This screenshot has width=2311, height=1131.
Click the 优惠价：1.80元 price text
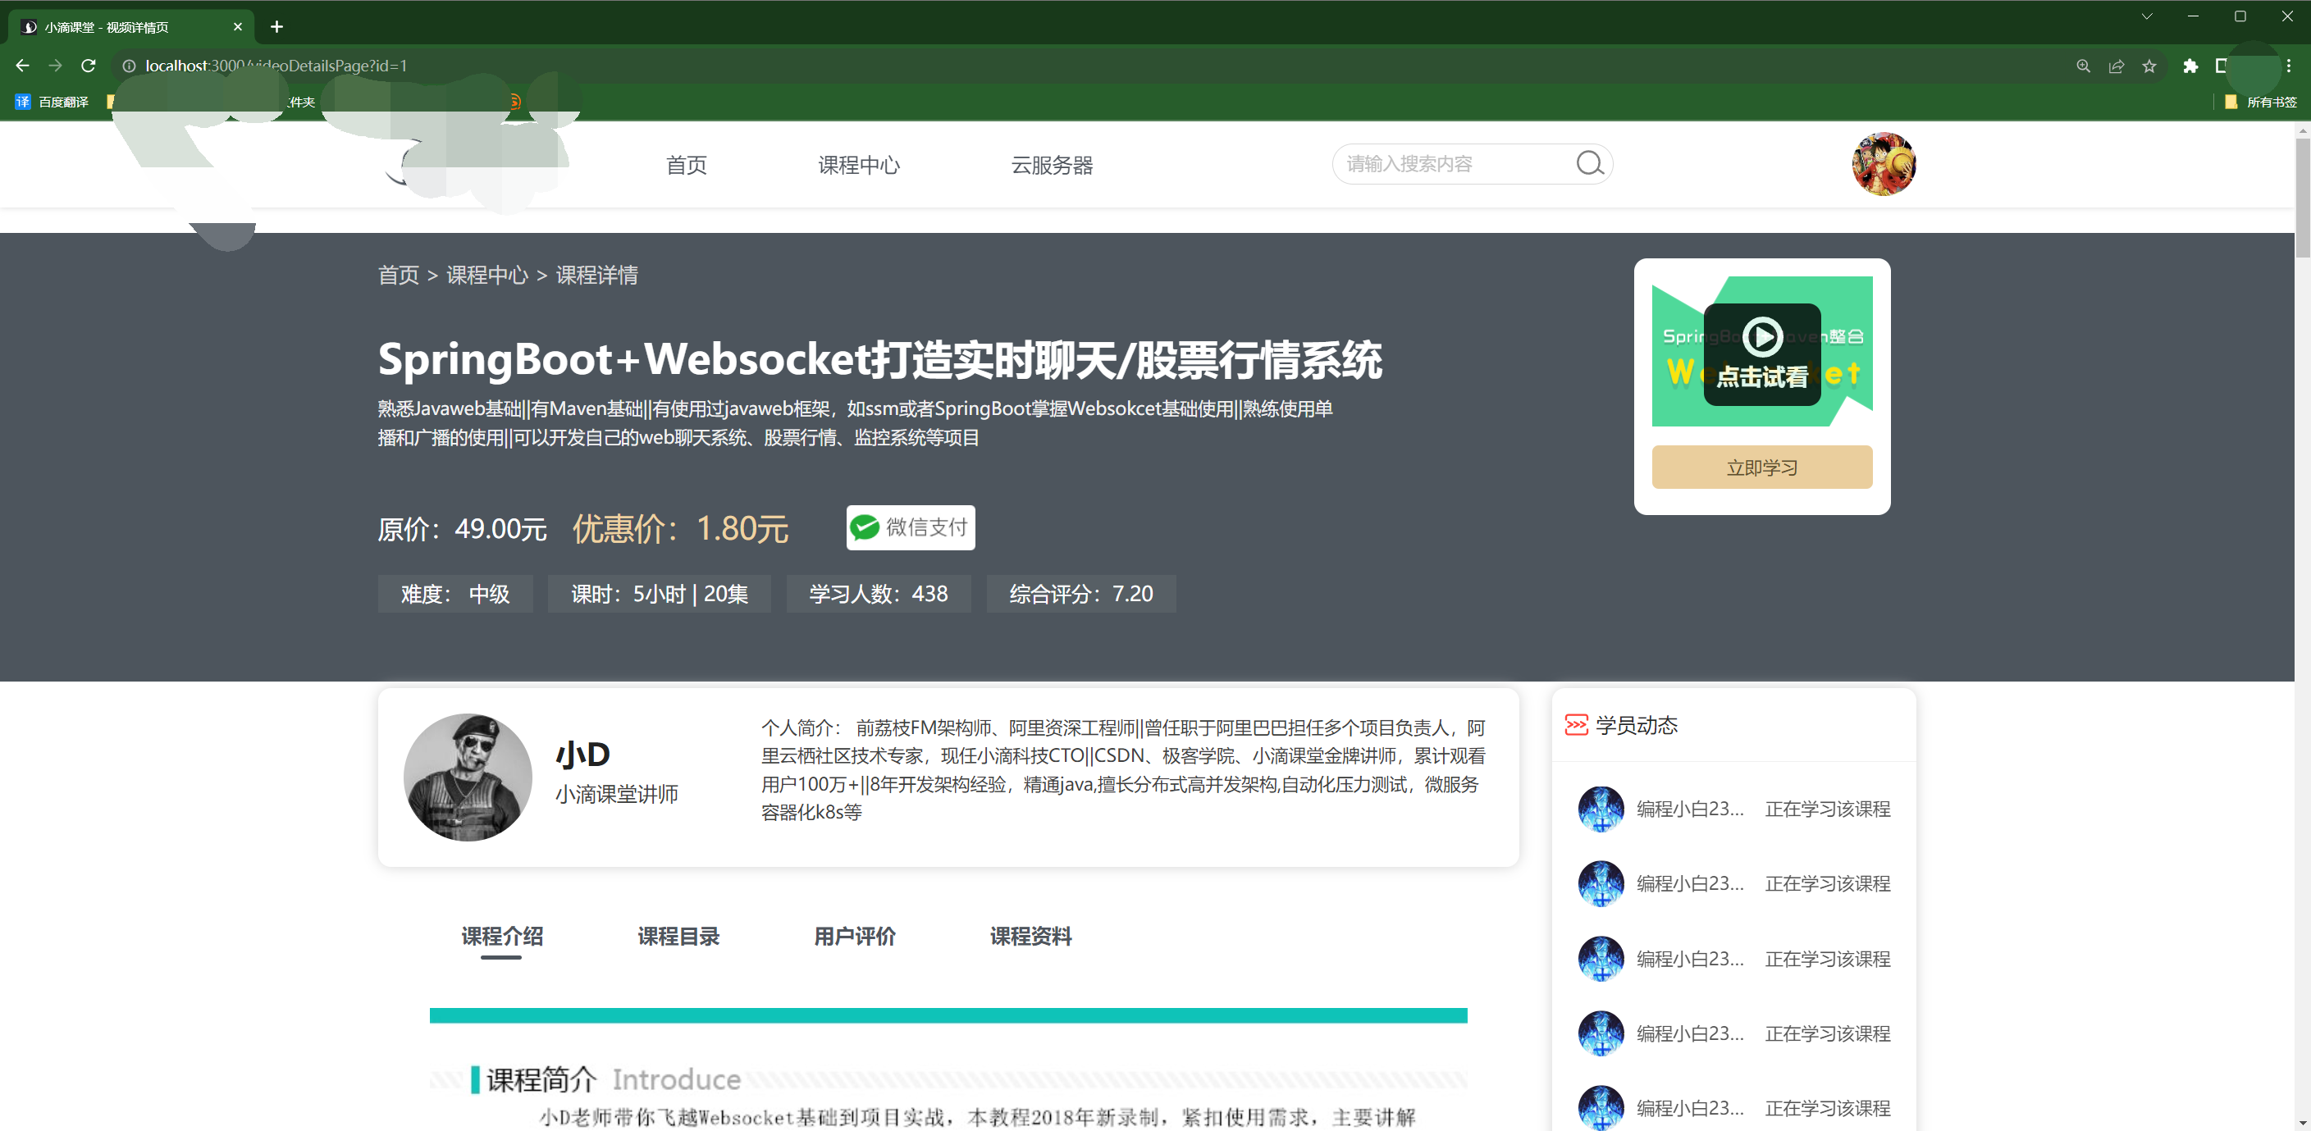click(x=681, y=528)
